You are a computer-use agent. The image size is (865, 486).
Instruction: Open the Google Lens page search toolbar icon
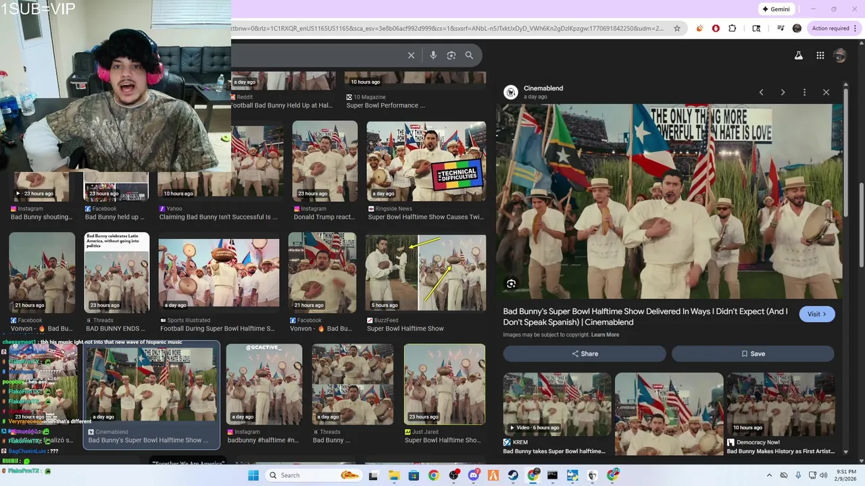click(x=756, y=28)
